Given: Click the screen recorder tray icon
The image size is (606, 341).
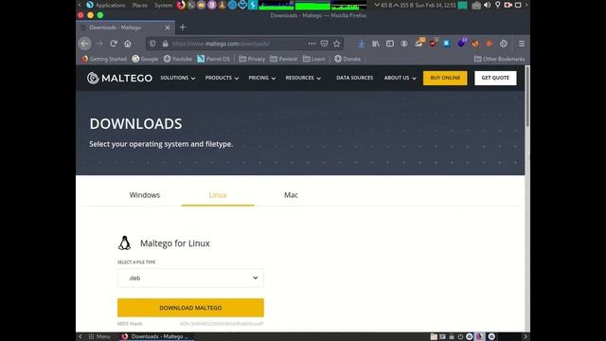Looking at the screenshot, I should [x=508, y=5].
